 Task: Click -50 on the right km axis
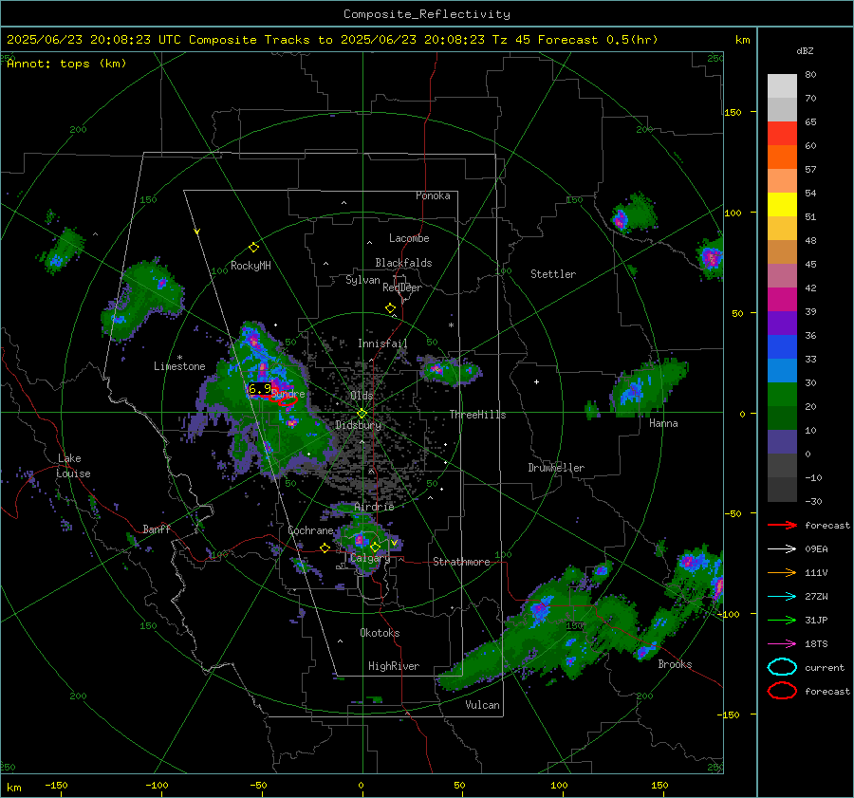pyautogui.click(x=734, y=513)
